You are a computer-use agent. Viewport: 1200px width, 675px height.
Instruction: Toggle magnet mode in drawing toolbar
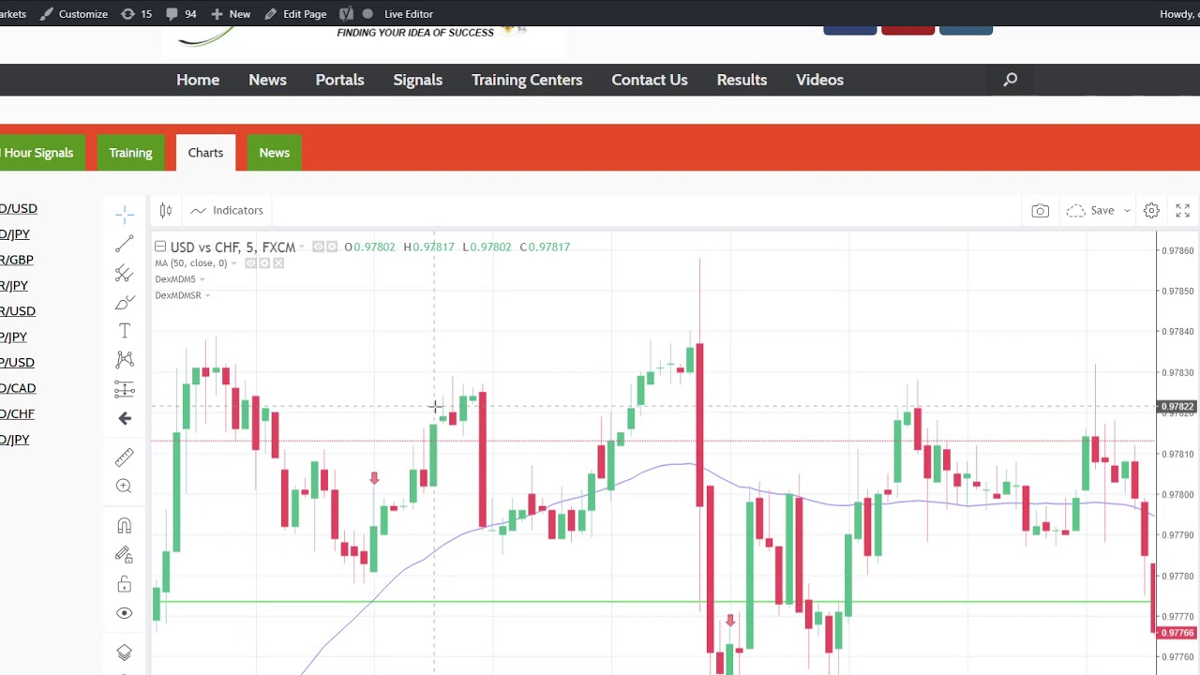[x=125, y=526]
